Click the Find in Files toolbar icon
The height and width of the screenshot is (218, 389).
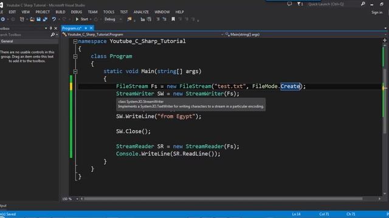tap(129, 19)
